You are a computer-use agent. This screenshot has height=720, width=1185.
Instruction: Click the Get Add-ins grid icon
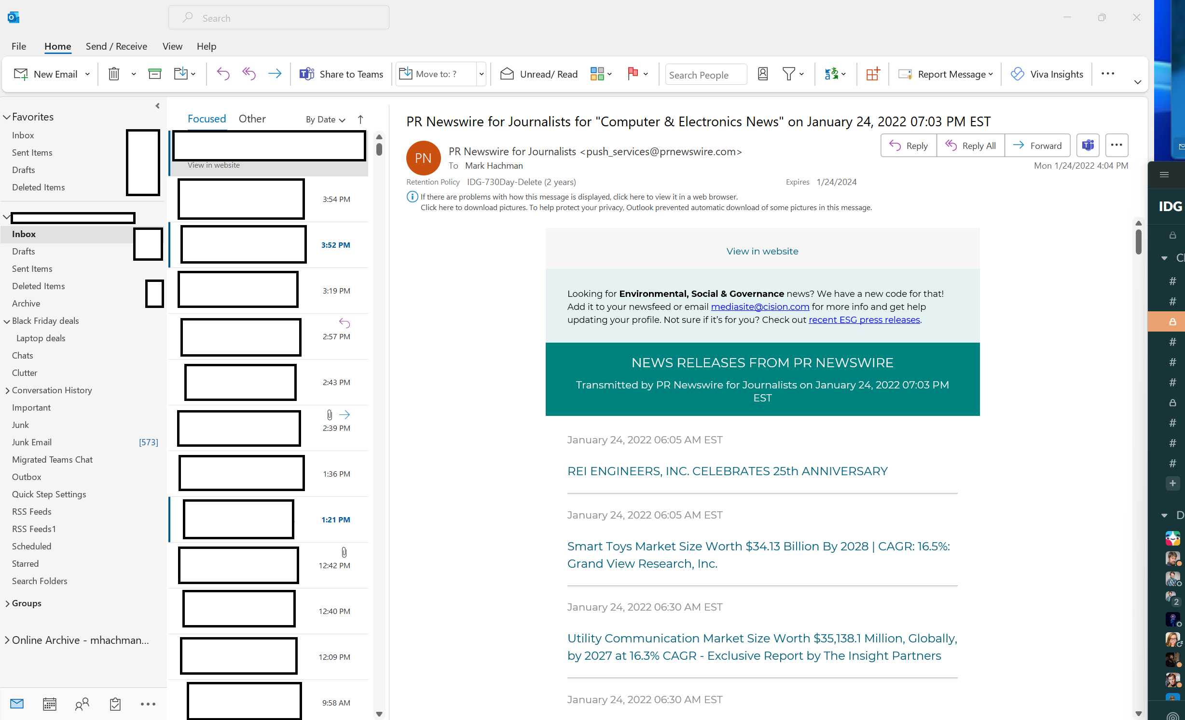click(872, 74)
